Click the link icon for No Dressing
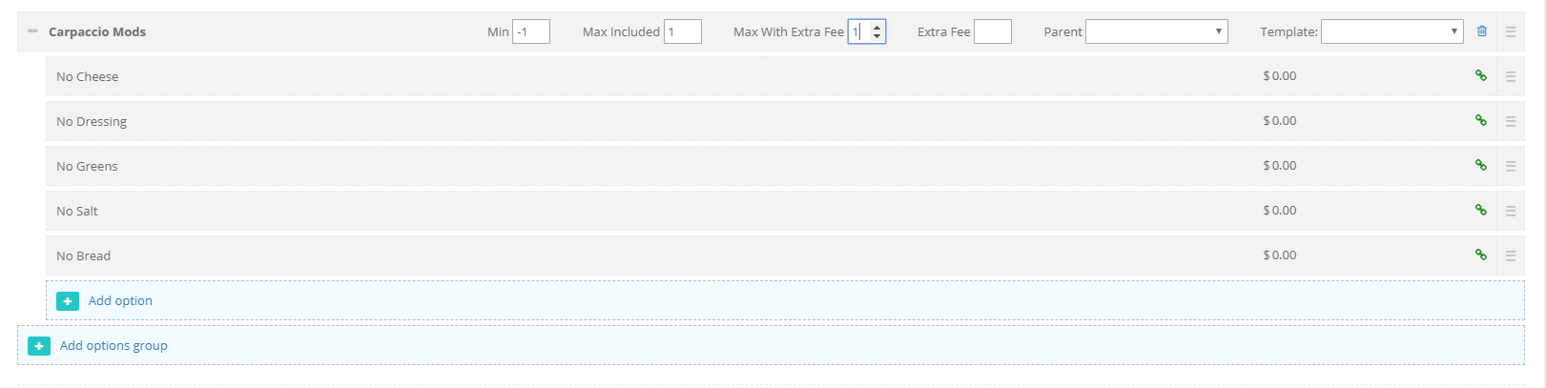Image resolution: width=1546 pixels, height=388 pixels. pyautogui.click(x=1481, y=120)
